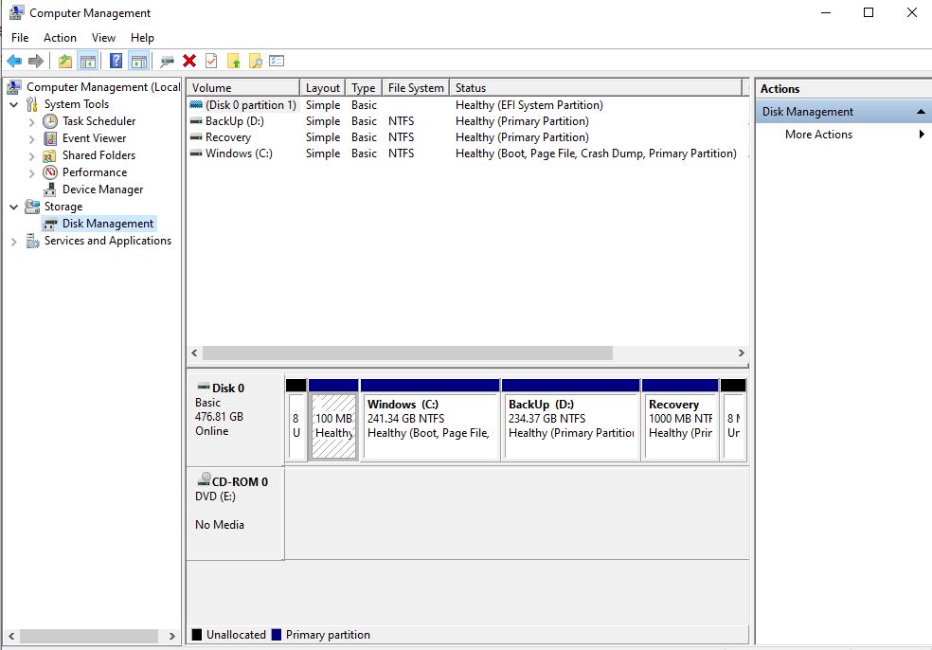Click the black Unallocated legend swatch
The width and height of the screenshot is (932, 650).
click(x=197, y=635)
